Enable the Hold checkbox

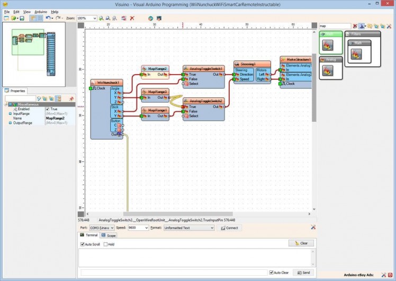(x=105, y=244)
